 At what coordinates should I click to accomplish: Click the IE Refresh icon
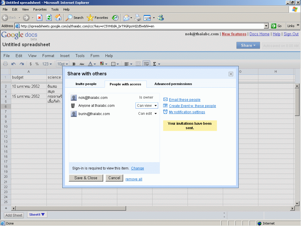coord(49,18)
